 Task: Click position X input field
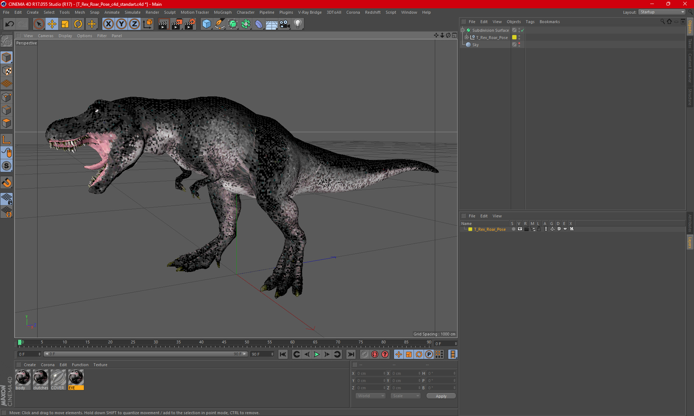(370, 373)
